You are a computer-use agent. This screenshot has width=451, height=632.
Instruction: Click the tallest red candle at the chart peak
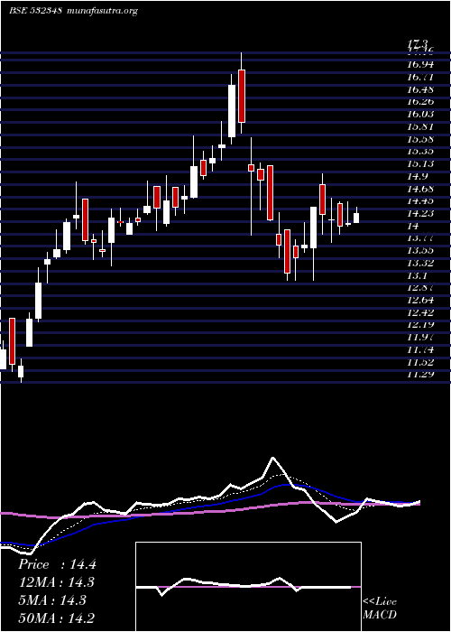(x=242, y=96)
